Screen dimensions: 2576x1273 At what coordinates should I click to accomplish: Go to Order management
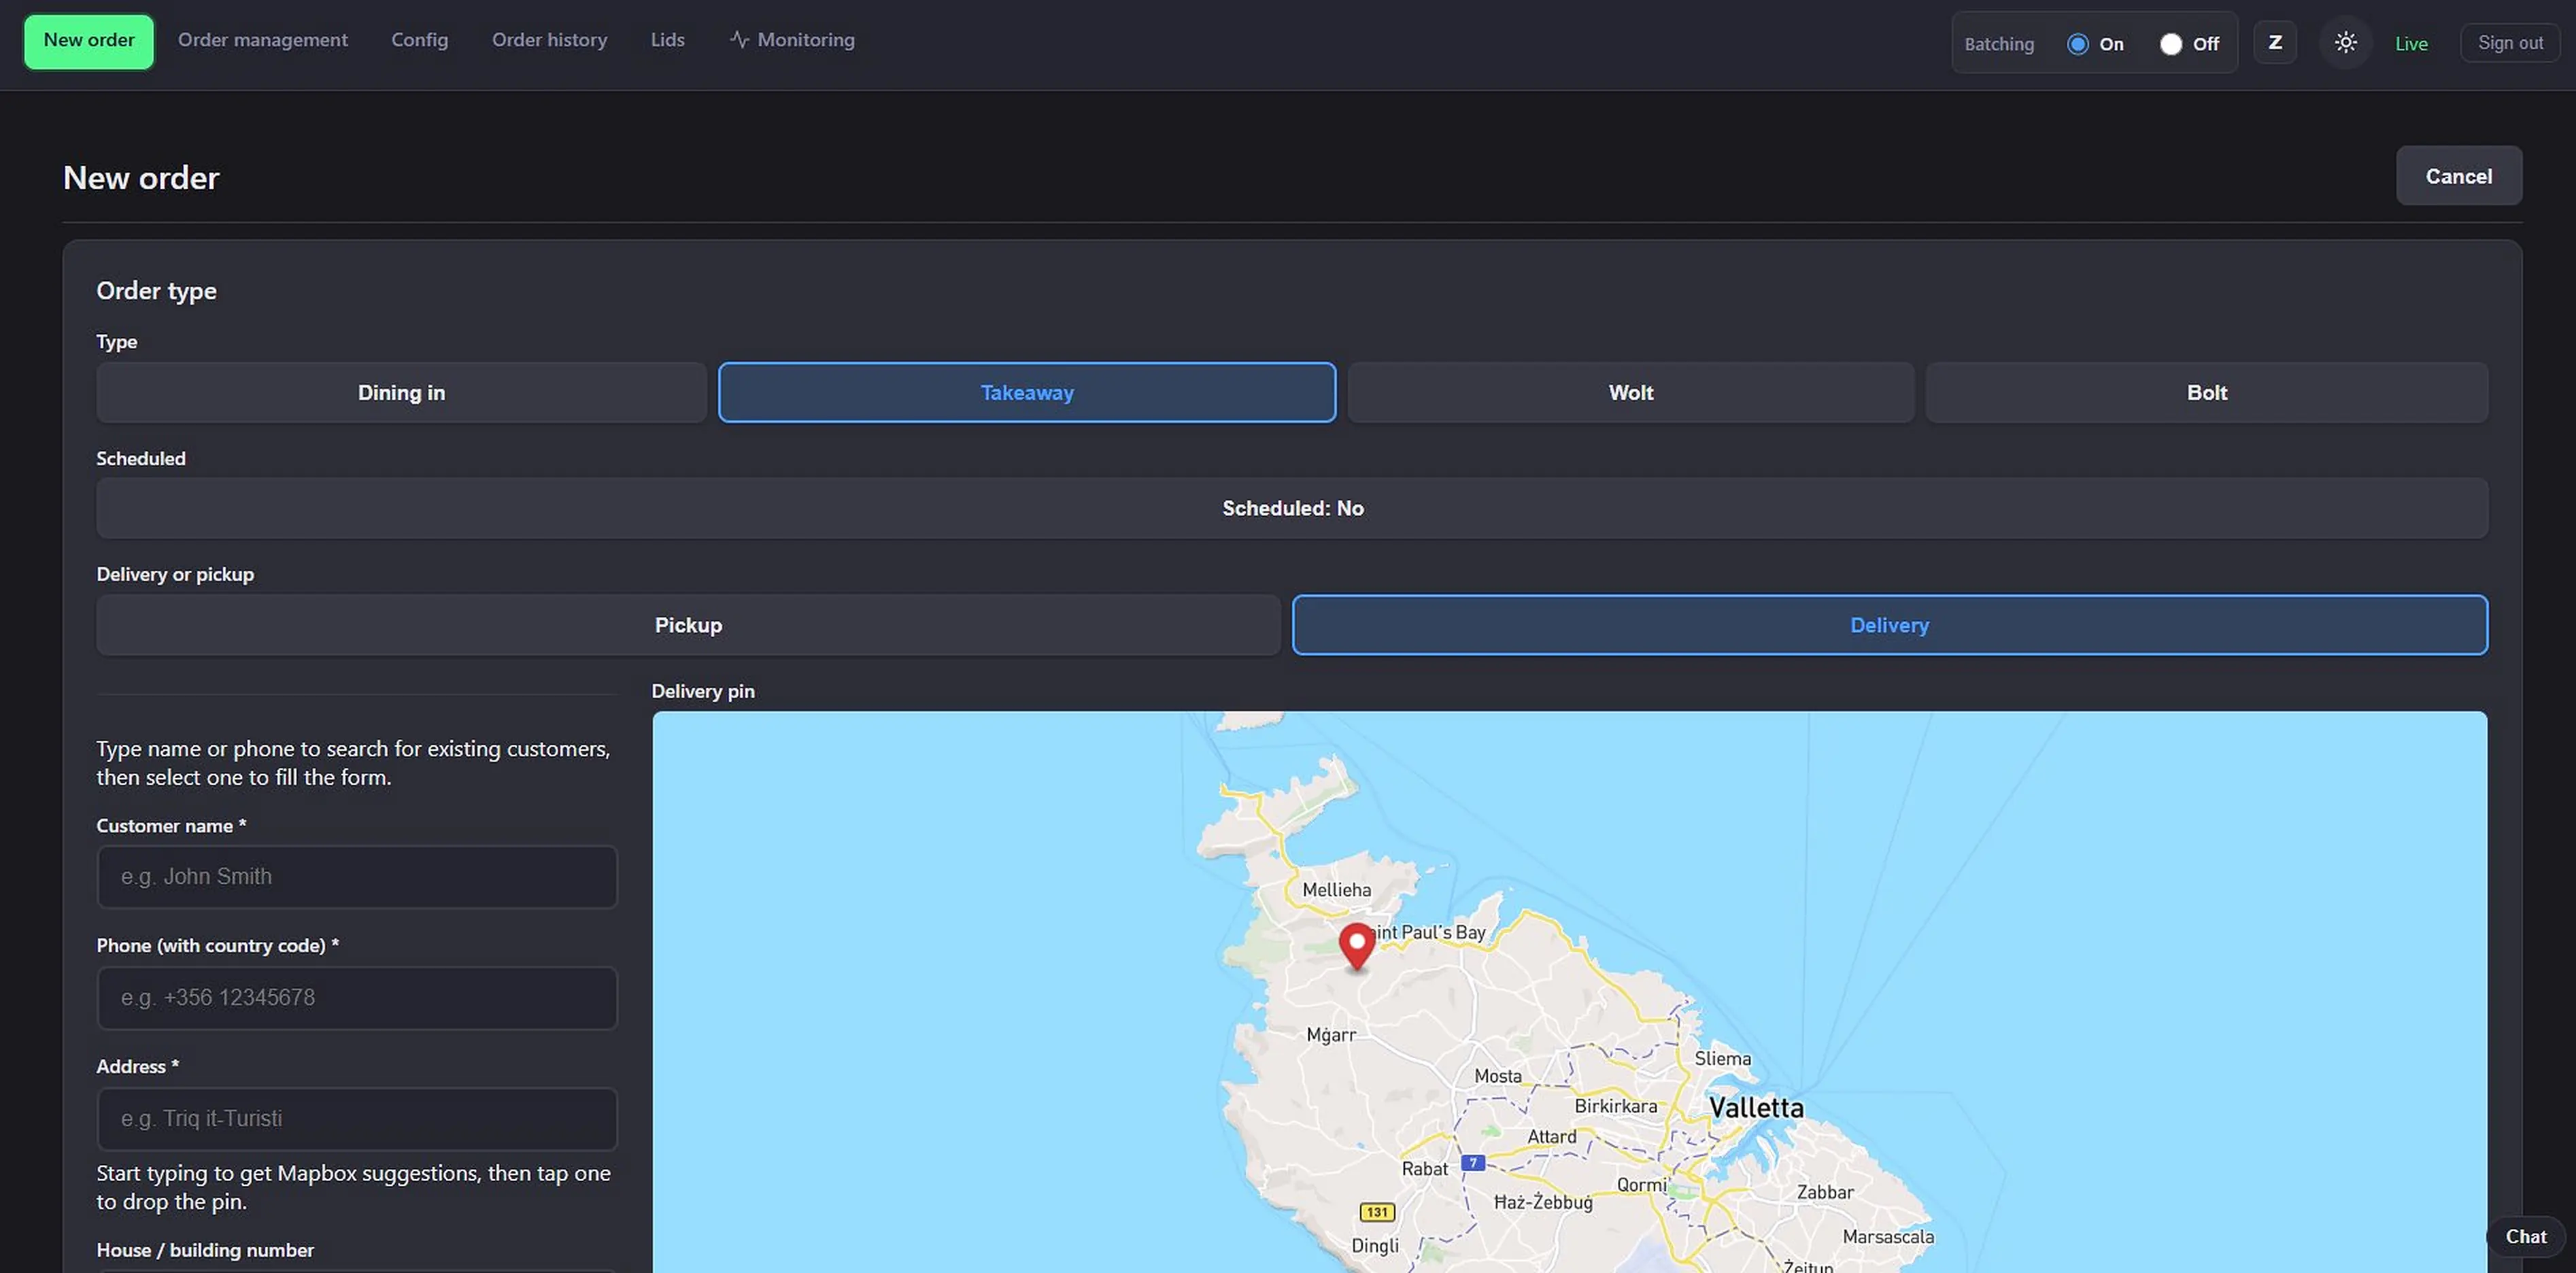point(263,40)
